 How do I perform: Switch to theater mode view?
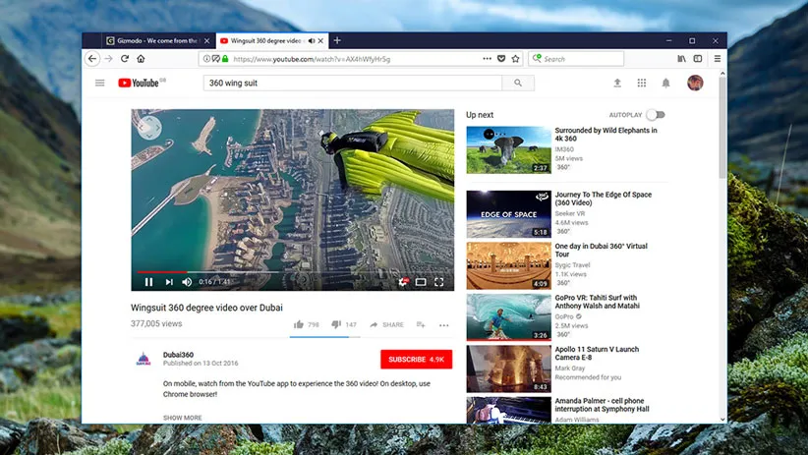coord(421,282)
